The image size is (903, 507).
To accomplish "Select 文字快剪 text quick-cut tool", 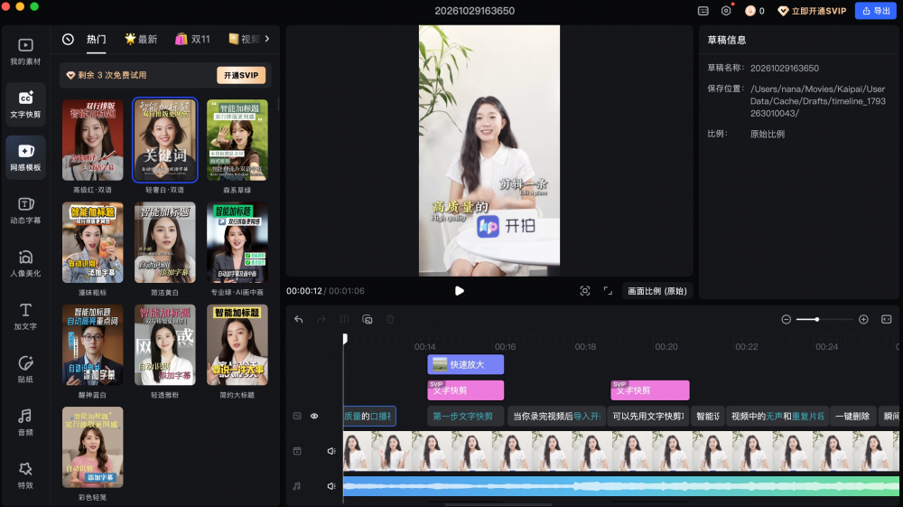I will coord(25,104).
